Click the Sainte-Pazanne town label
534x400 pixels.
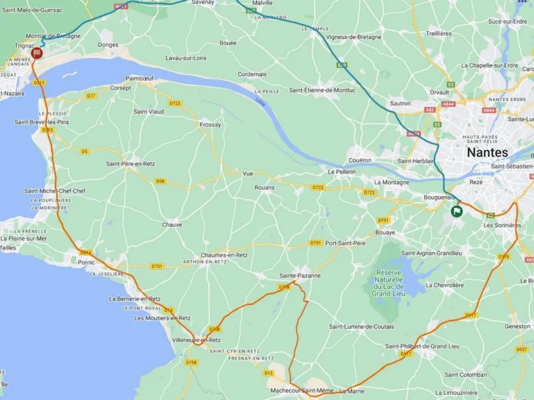300,275
